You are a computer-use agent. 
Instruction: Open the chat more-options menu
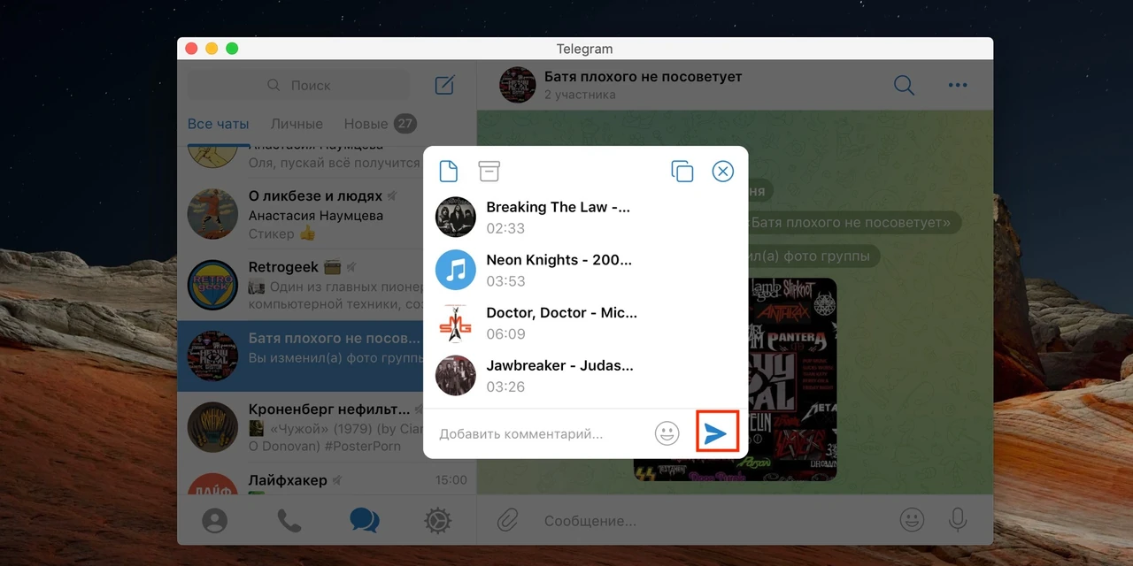point(958,85)
